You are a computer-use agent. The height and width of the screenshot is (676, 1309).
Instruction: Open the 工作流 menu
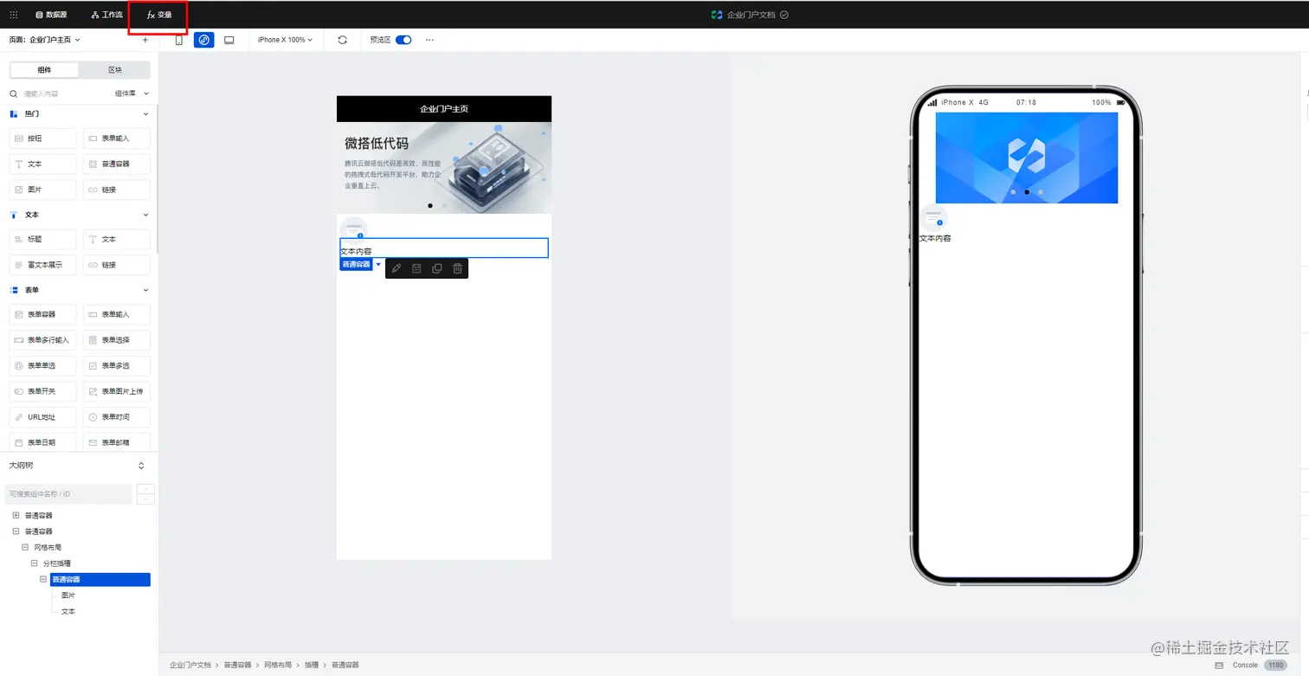coord(107,15)
